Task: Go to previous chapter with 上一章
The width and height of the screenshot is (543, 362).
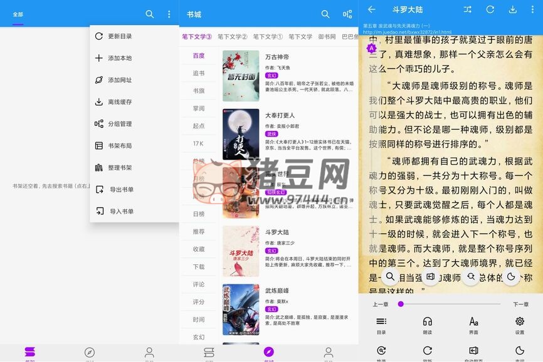Action: tap(380, 304)
